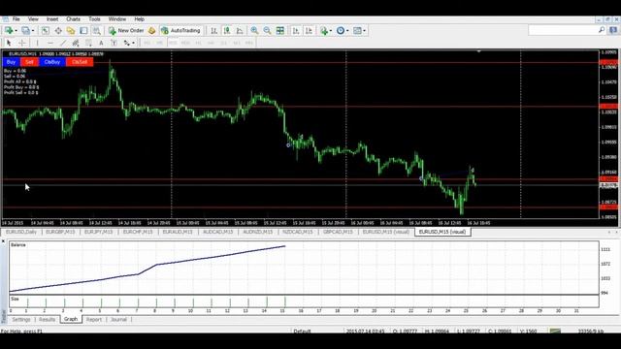621x349 pixels.
Task: Expand the templates dropdown arrow
Action: pos(365,30)
